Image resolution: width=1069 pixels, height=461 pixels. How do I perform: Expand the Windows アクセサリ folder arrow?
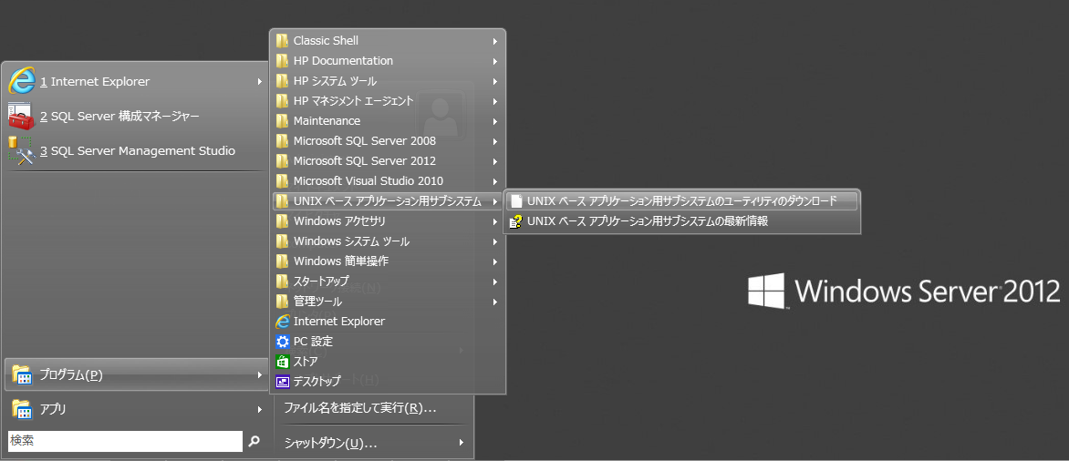(x=494, y=221)
